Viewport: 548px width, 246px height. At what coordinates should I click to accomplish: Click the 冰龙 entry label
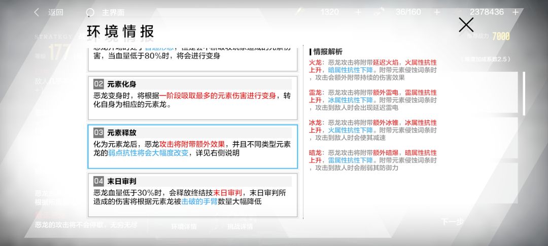315,122
